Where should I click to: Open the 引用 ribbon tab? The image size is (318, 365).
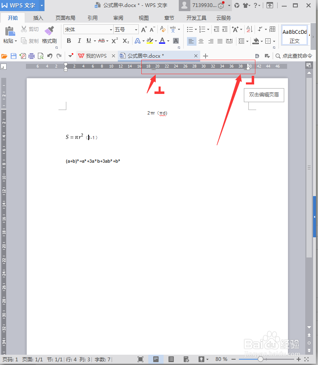click(x=92, y=18)
